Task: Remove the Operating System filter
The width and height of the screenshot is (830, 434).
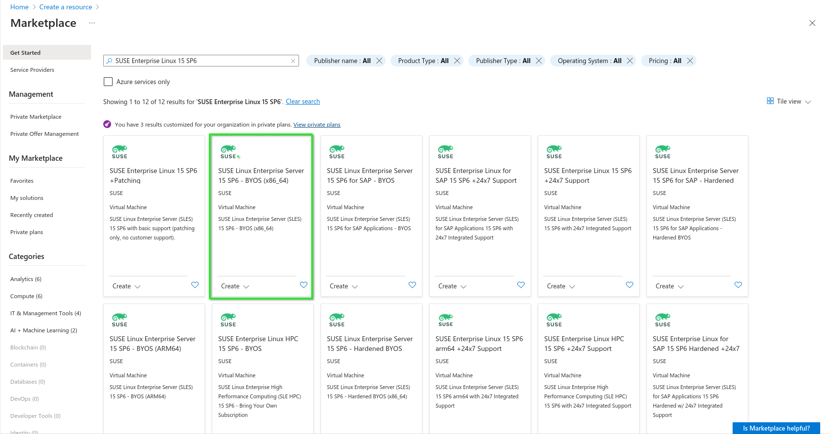Action: click(x=630, y=61)
